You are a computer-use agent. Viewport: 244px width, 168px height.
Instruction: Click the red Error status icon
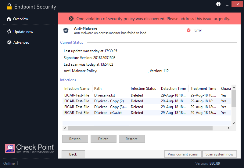click(x=188, y=30)
